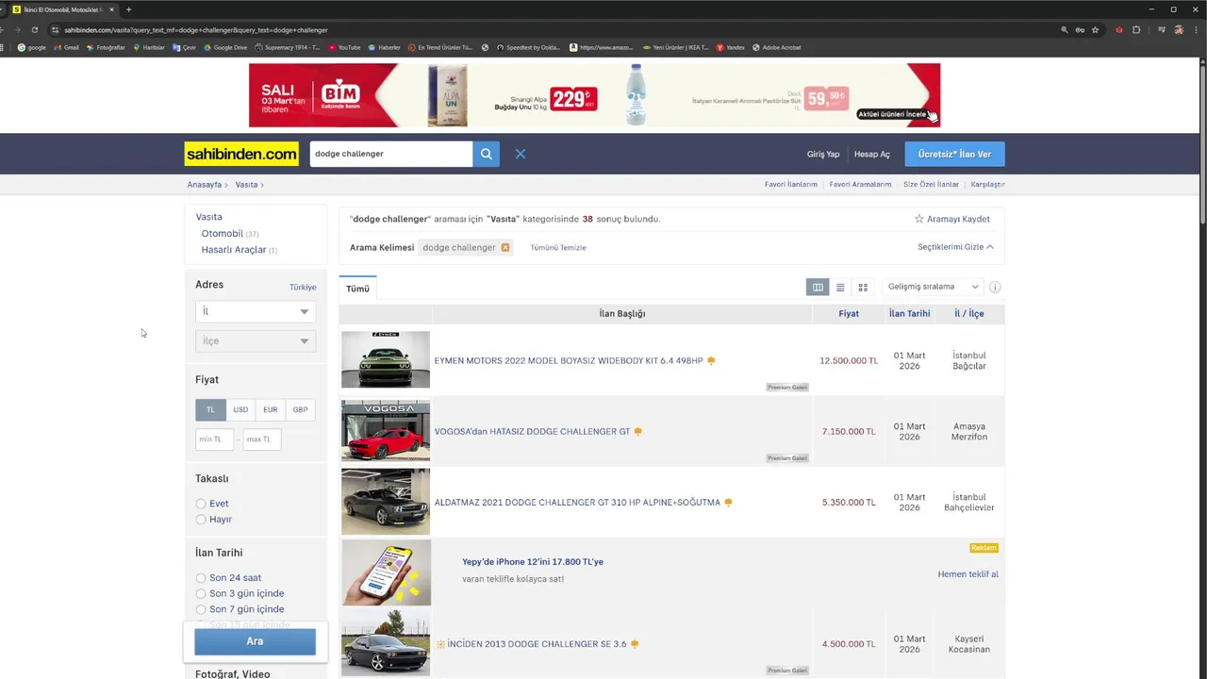This screenshot has width=1207, height=679.
Task: Open the İl province dropdown
Action: 256,311
